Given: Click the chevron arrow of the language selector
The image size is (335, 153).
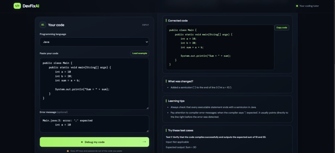Looking at the screenshot, I should pos(147,42).
